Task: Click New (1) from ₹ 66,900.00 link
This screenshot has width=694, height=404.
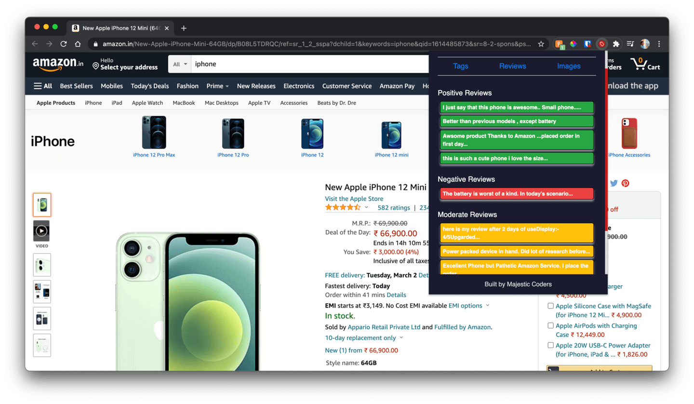Action: click(361, 350)
